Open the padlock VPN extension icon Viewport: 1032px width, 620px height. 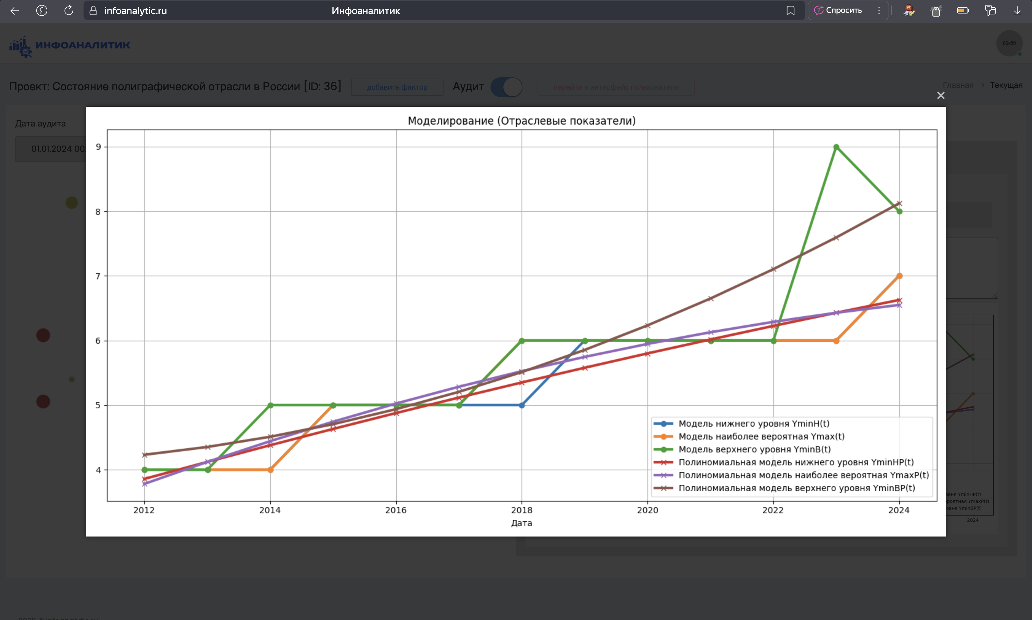(936, 10)
